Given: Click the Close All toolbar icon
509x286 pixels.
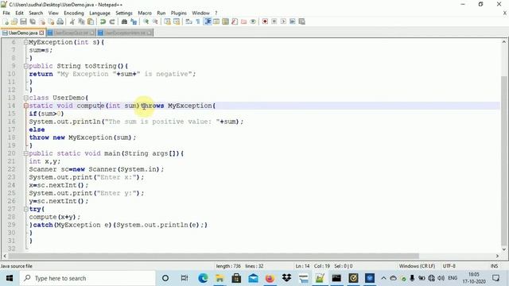Looking at the screenshot, I should [51, 21].
